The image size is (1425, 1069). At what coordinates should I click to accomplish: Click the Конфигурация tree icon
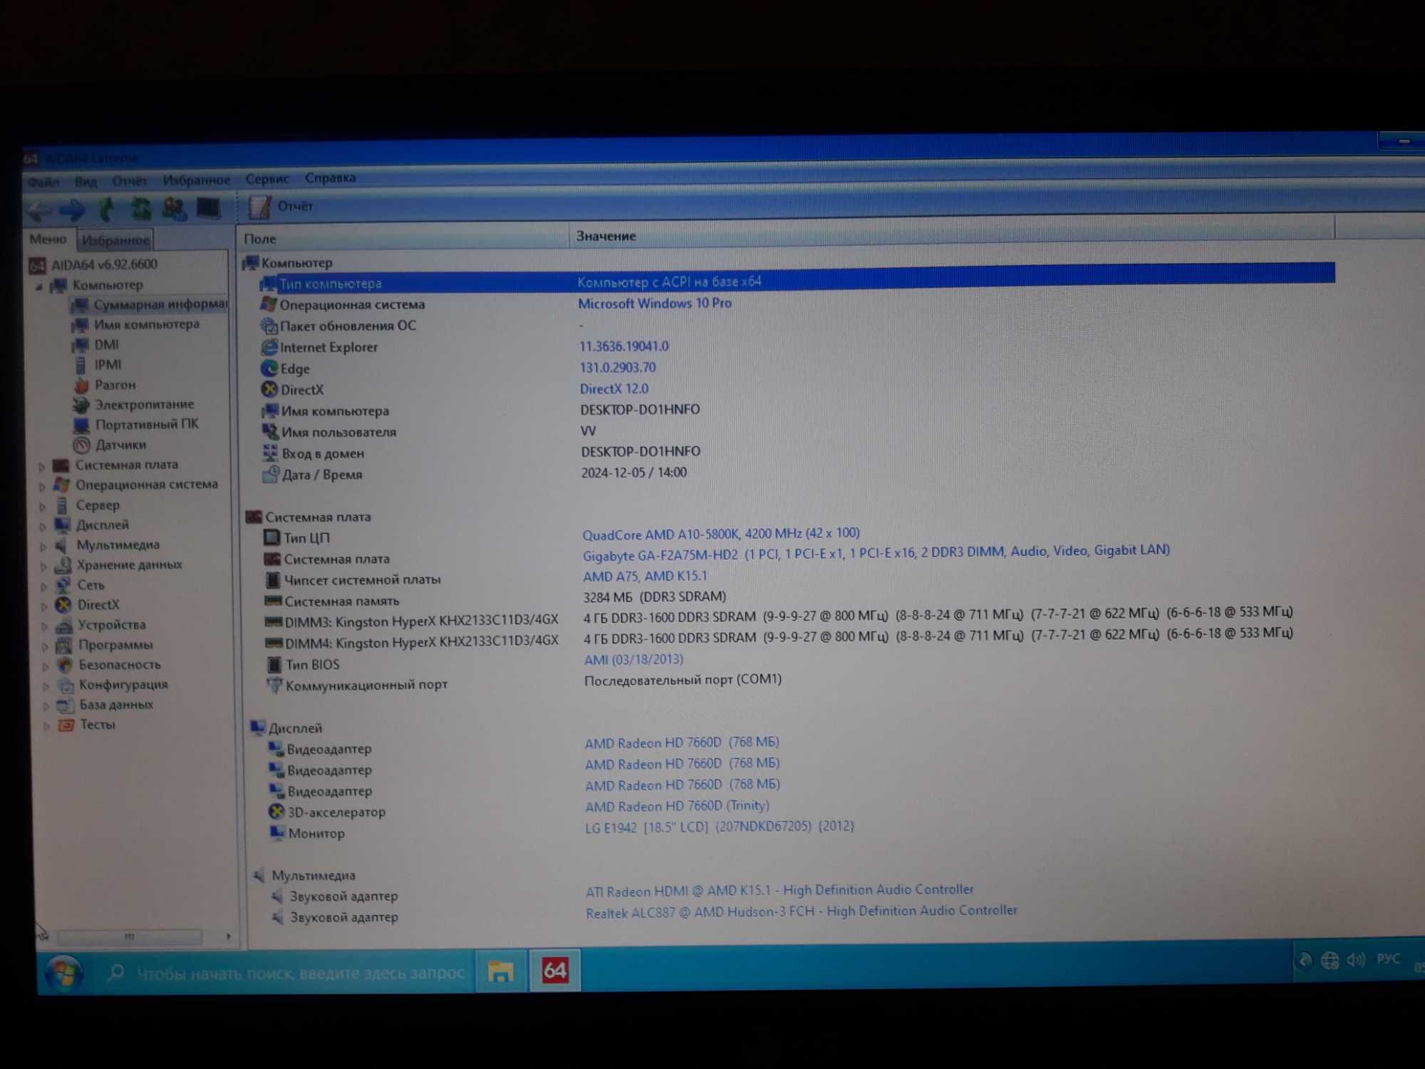[x=66, y=685]
